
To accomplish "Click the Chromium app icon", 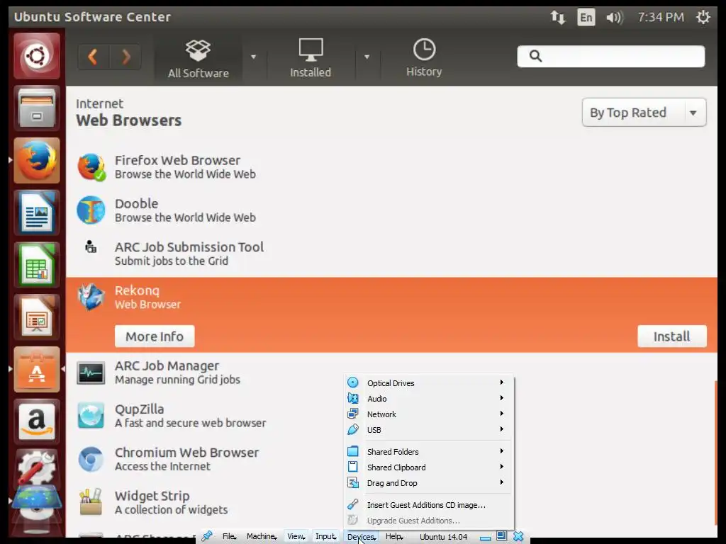I will [91, 459].
